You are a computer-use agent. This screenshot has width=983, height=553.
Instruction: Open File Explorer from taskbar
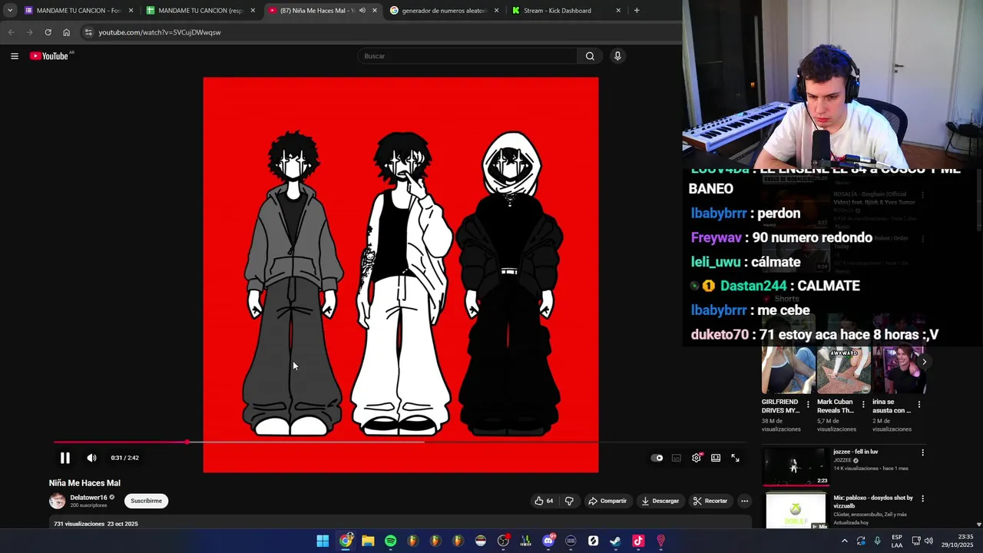(x=369, y=541)
